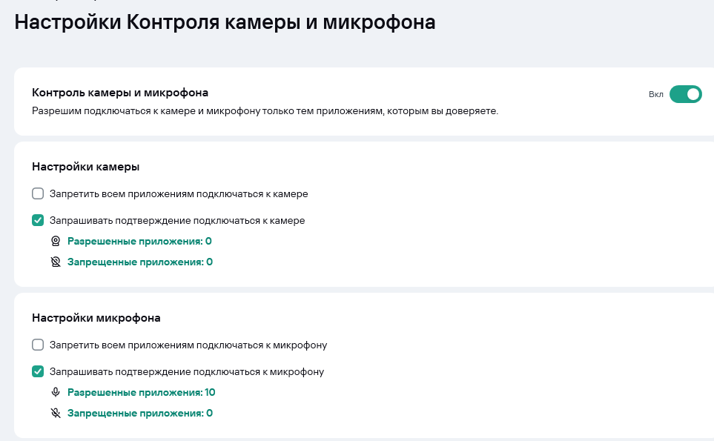The width and height of the screenshot is (714, 441).
Task: Click the 'Настройки камеры' section heading
Action: point(86,167)
